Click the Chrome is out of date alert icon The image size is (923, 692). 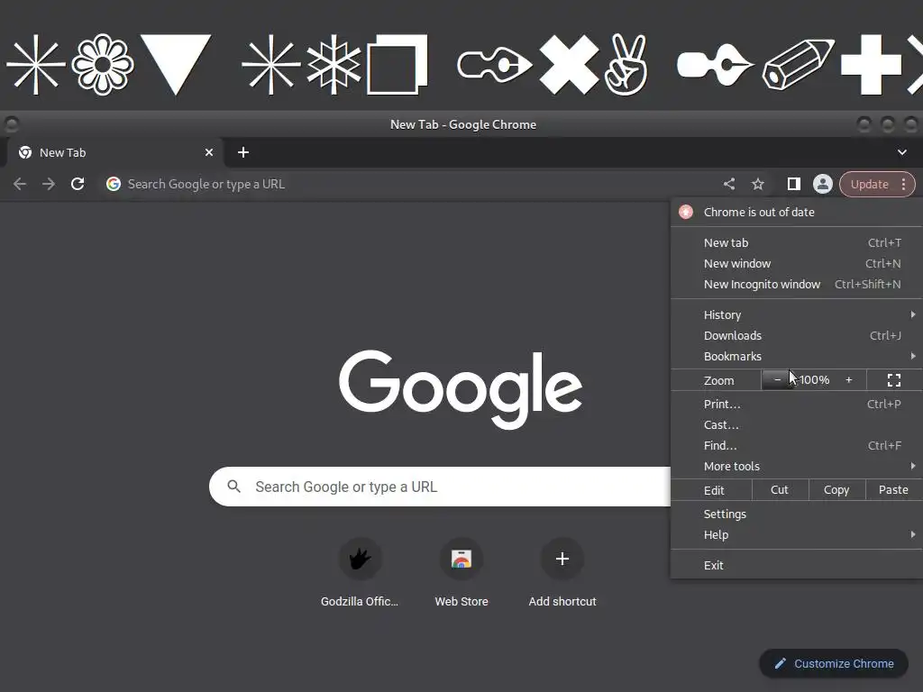pyautogui.click(x=686, y=212)
